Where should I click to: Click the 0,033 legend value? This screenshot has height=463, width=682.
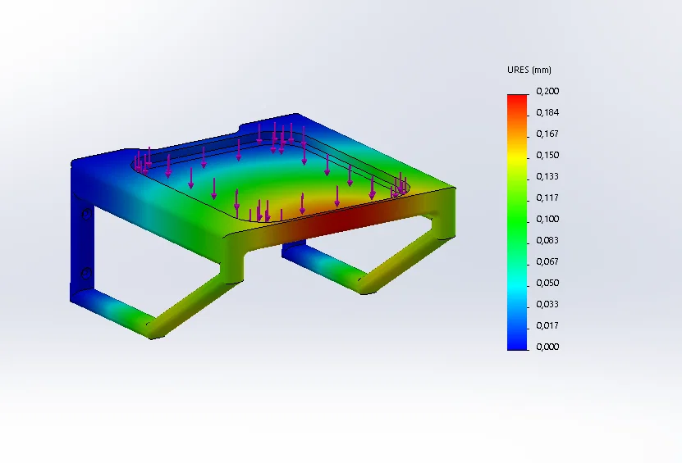pos(547,304)
